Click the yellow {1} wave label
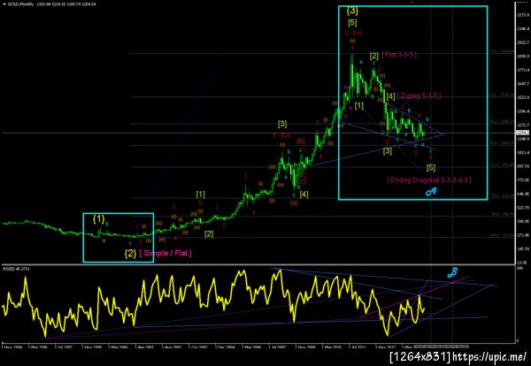The height and width of the screenshot is (366, 531). [98, 219]
